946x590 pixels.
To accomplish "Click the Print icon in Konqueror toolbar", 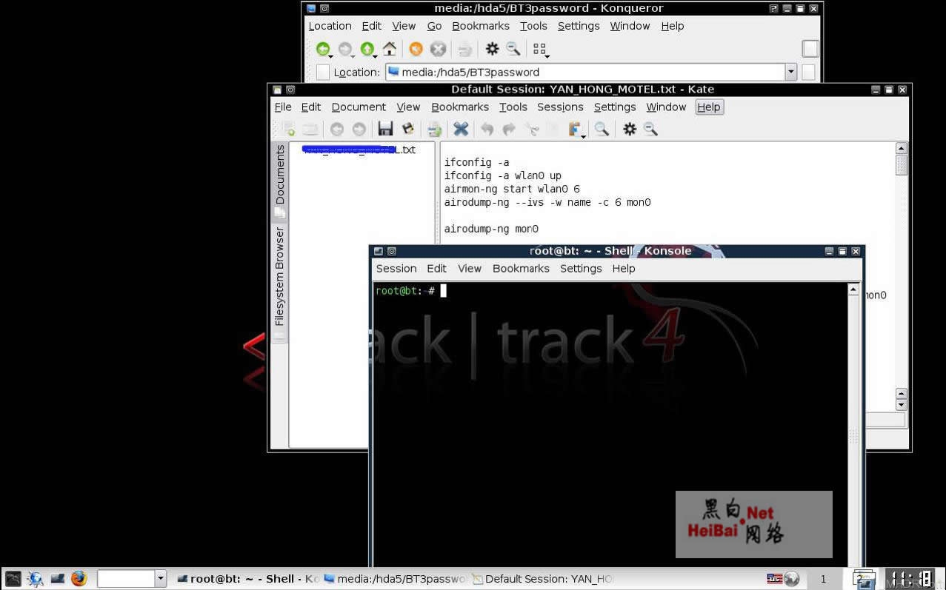I will click(464, 49).
